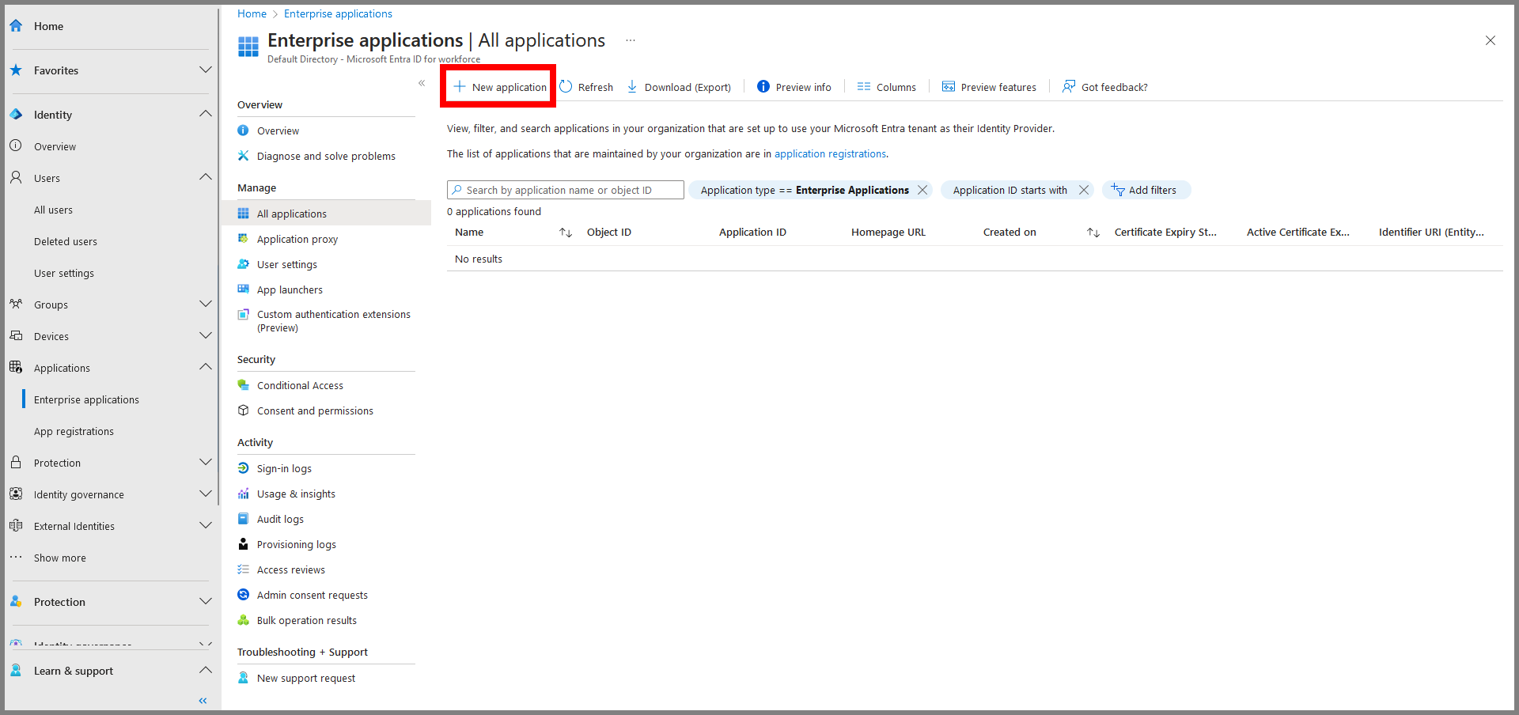Click the Provisioning logs icon
1519x715 pixels.
click(x=244, y=544)
